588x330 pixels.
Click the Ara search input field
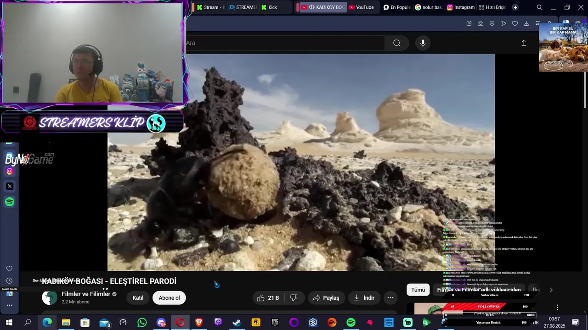(285, 43)
